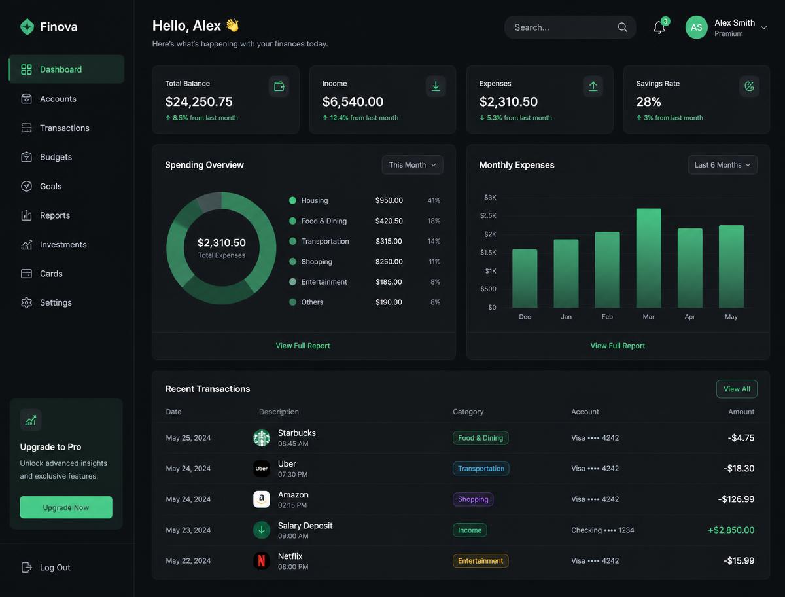Click the Salary Deposit arrow icon
This screenshot has height=597, width=785.
coord(262,530)
